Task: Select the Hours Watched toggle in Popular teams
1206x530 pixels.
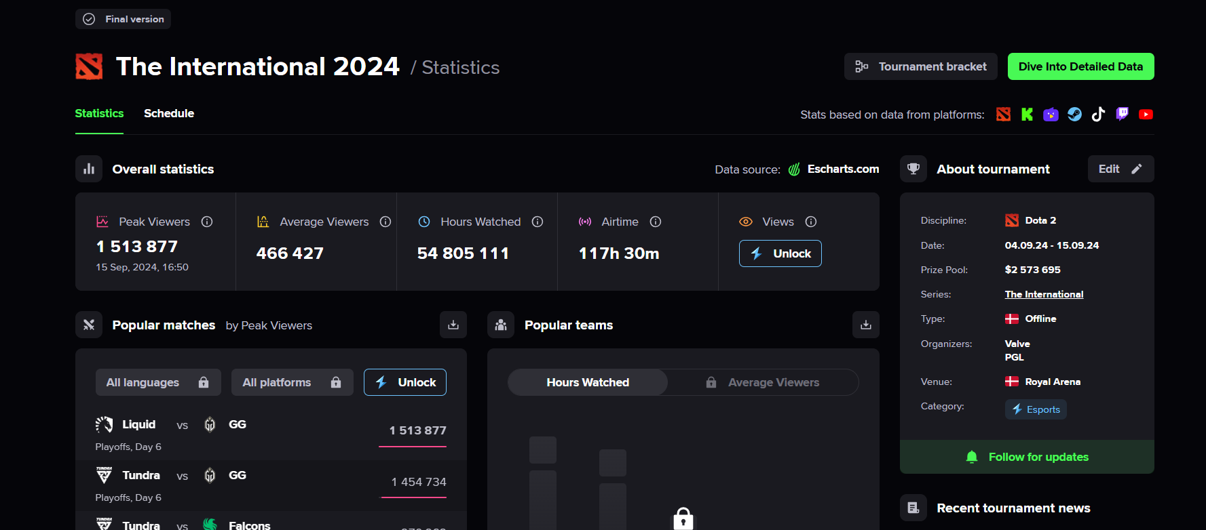Action: tap(588, 382)
